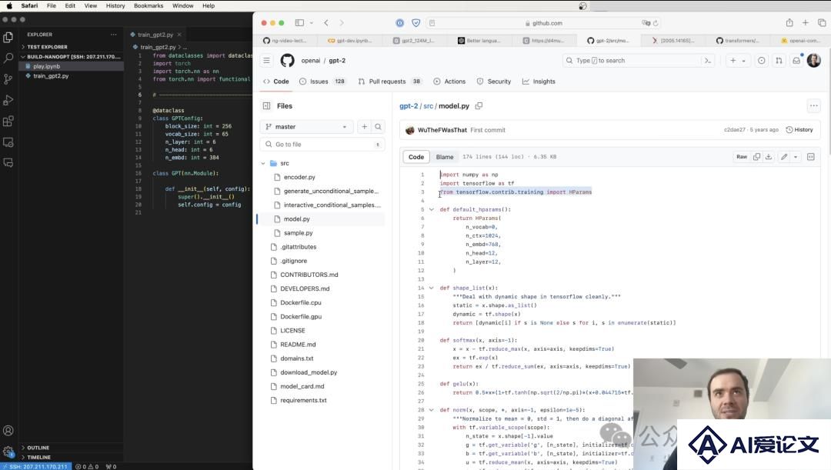
Task: Click add file plus button
Action: tap(364, 127)
